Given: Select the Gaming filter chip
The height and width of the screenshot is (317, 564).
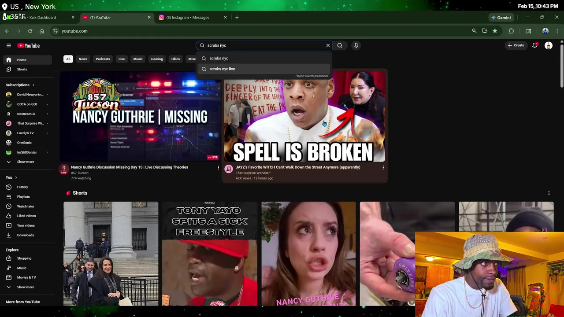Looking at the screenshot, I should pos(157,59).
